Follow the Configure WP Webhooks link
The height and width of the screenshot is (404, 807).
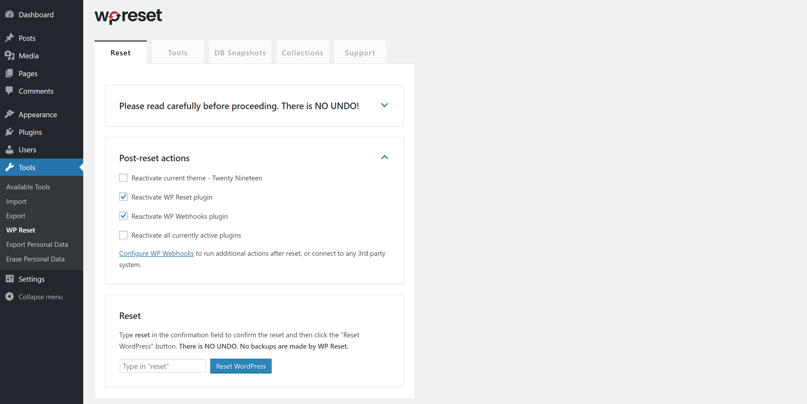tap(156, 253)
